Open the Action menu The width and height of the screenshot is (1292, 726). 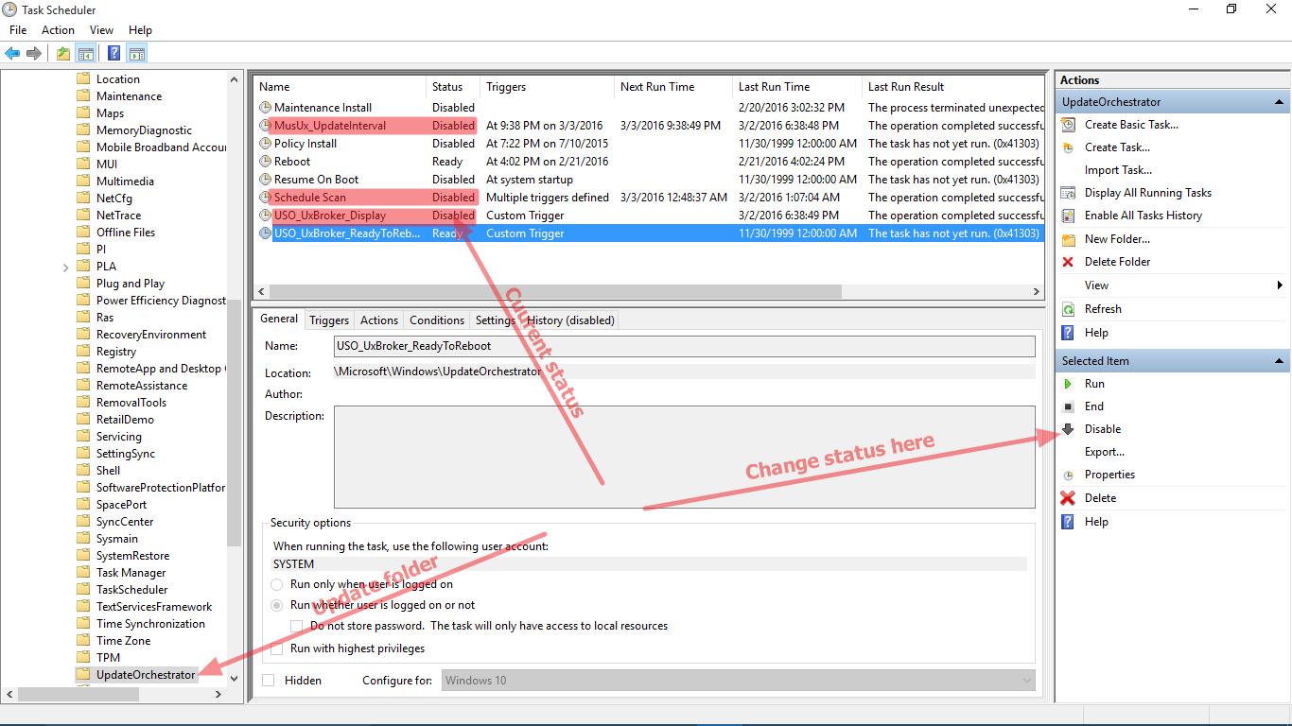tap(58, 30)
